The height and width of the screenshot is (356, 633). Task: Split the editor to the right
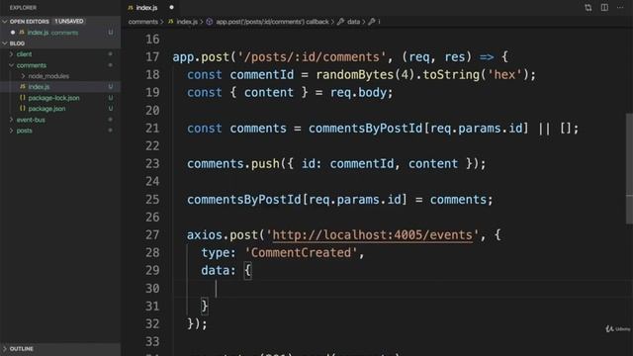pyautogui.click(x=604, y=7)
